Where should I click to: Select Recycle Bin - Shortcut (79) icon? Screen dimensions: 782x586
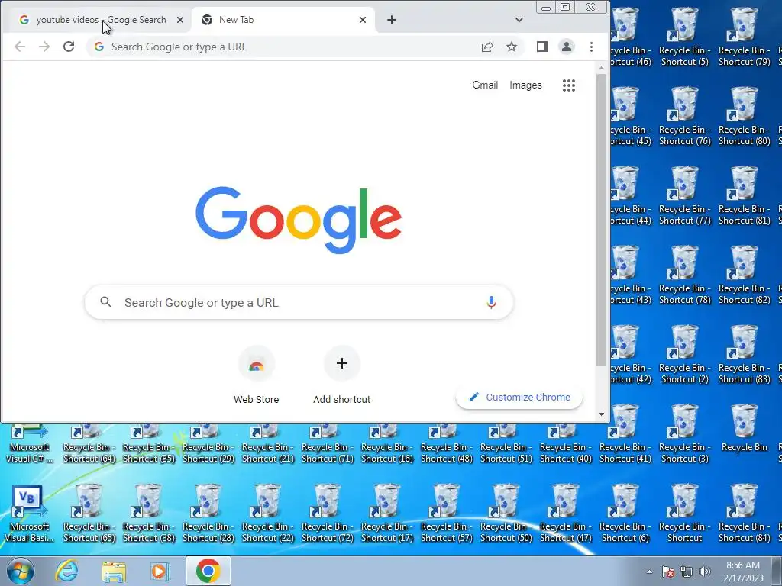pyautogui.click(x=744, y=37)
